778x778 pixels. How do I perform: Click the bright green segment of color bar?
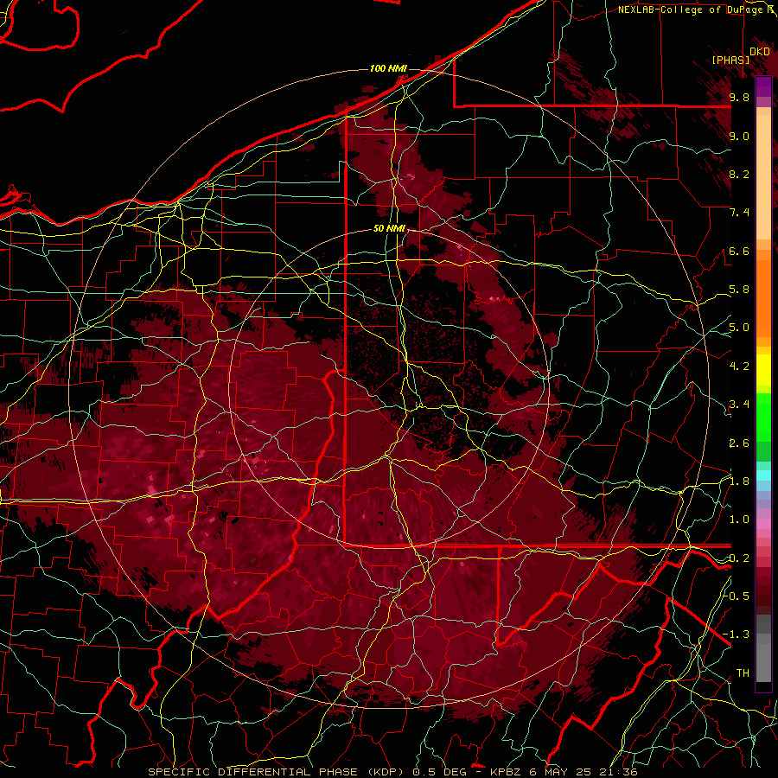(763, 418)
